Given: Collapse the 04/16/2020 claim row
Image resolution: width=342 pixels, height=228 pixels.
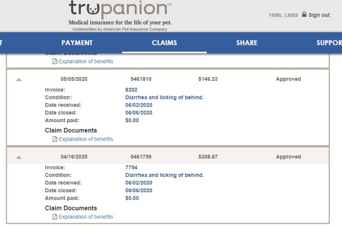Looking at the screenshot, I should coord(19,157).
